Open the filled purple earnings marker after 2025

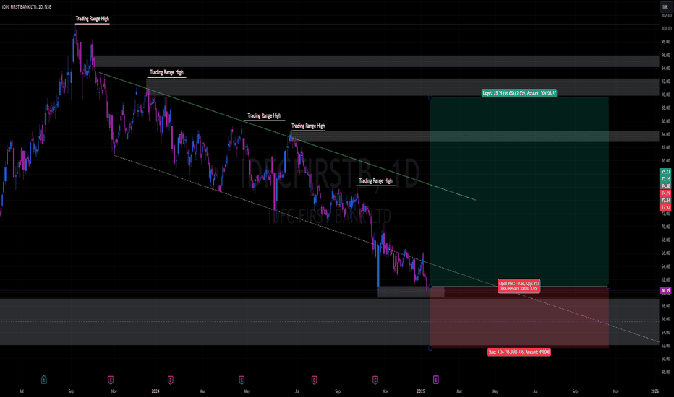[436, 380]
